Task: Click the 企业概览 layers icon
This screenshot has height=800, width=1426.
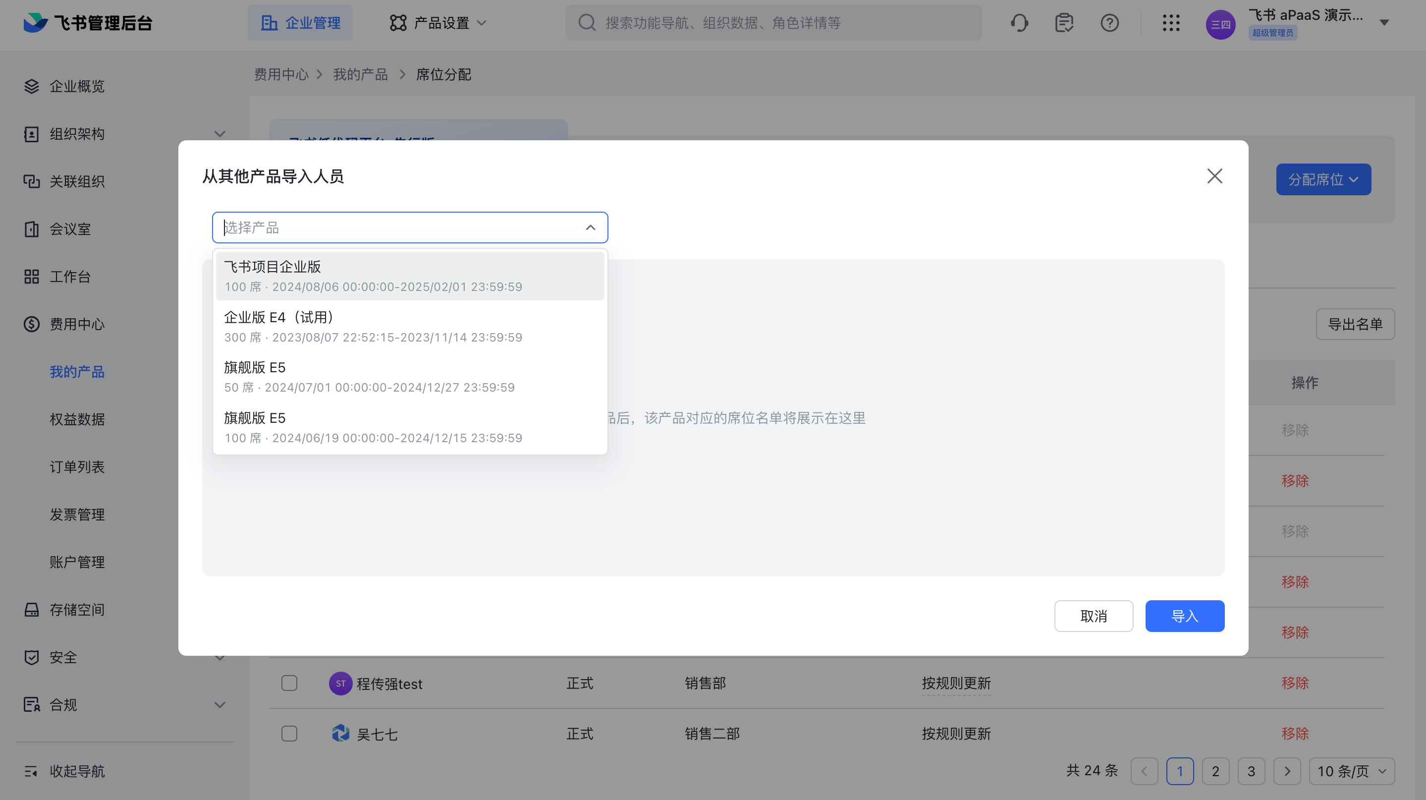Action: tap(32, 86)
